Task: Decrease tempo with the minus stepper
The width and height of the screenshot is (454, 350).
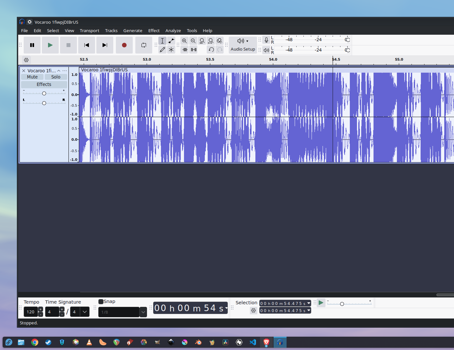Action: 41,314
